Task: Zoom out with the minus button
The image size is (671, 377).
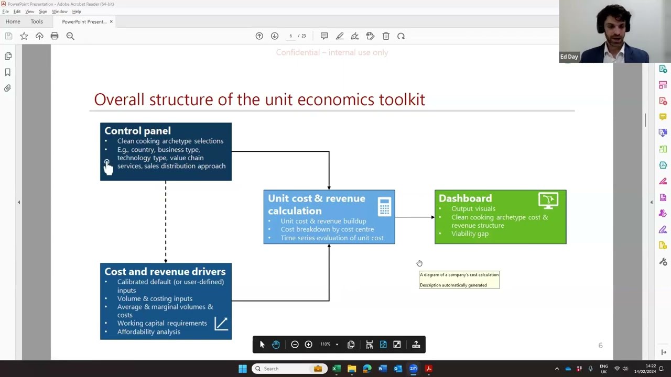Action: (x=295, y=345)
